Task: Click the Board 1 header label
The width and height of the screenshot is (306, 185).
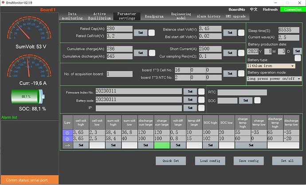Action: 47,10
